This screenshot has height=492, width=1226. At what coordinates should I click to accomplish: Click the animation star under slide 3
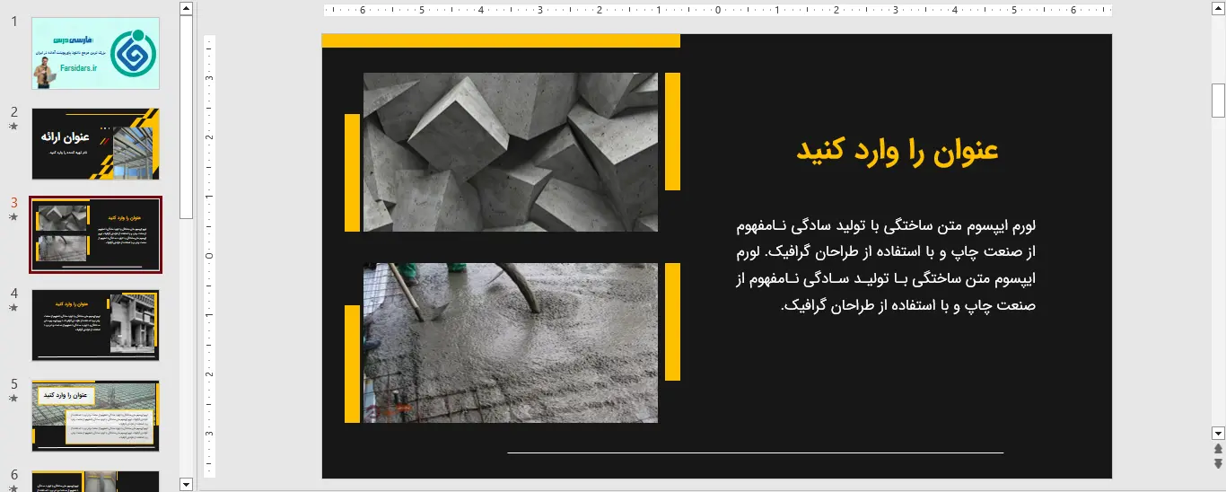13,216
